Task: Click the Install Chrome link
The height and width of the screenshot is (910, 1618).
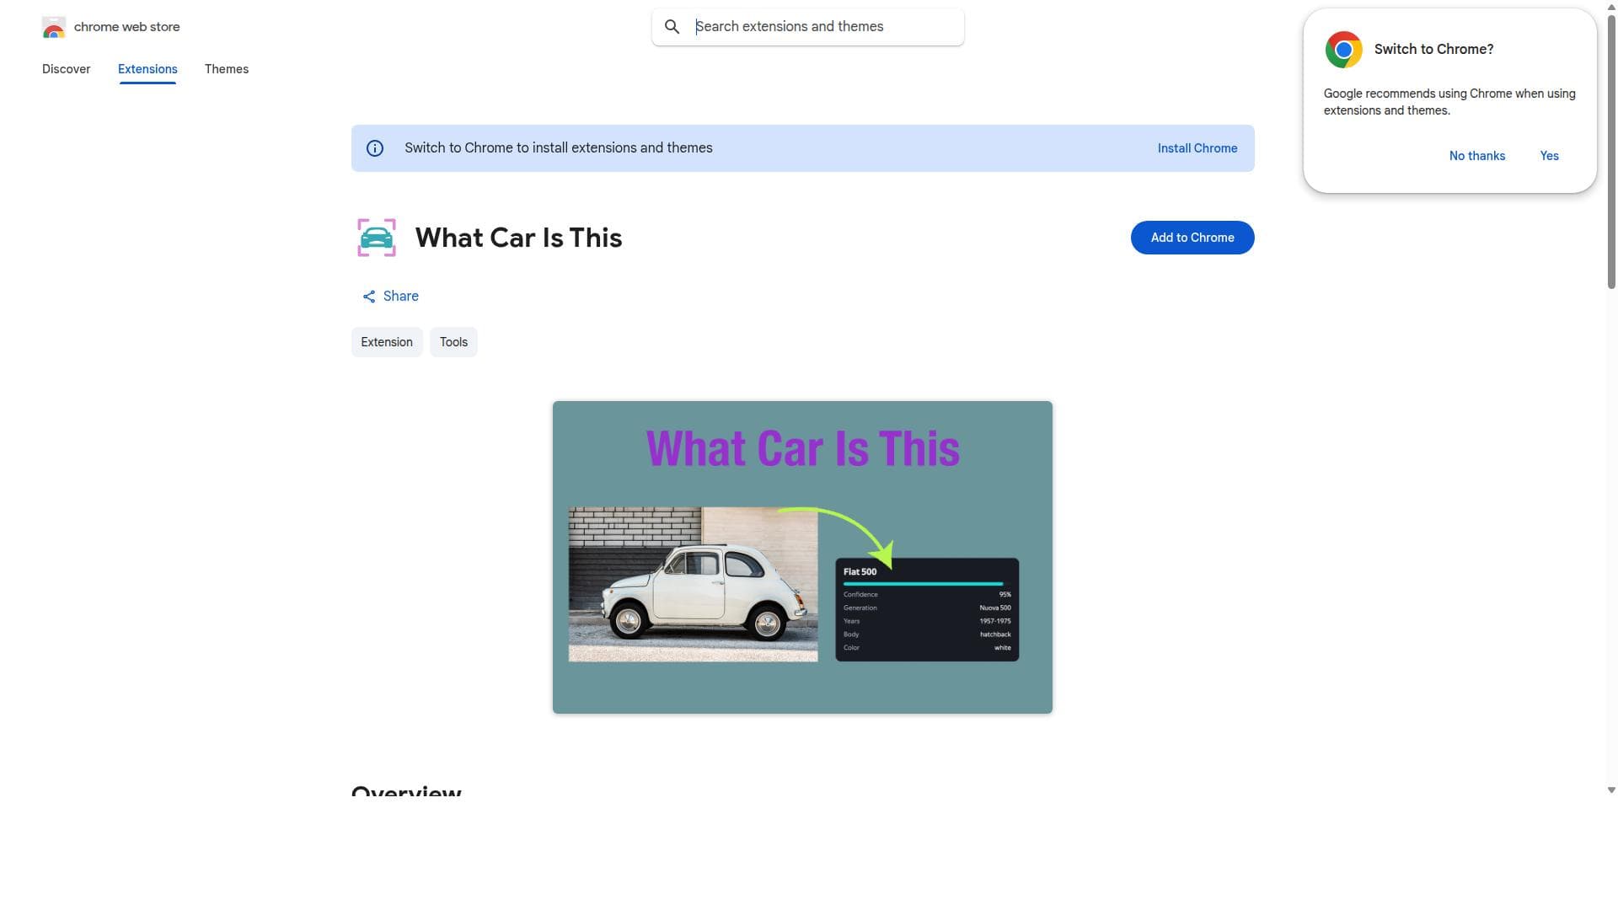Action: (x=1197, y=148)
